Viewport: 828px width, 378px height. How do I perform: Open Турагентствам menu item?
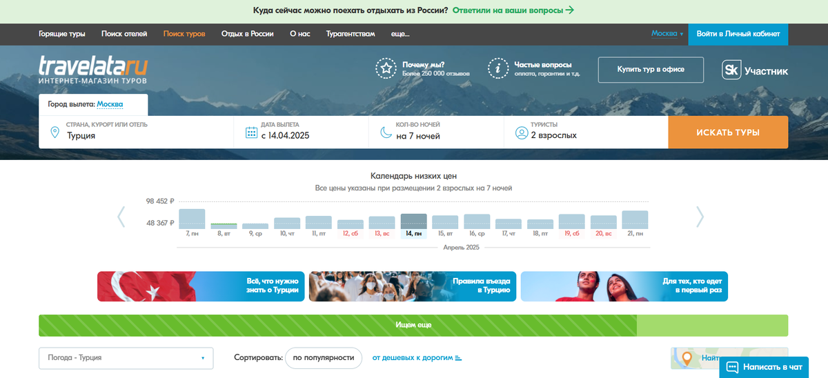tap(351, 34)
